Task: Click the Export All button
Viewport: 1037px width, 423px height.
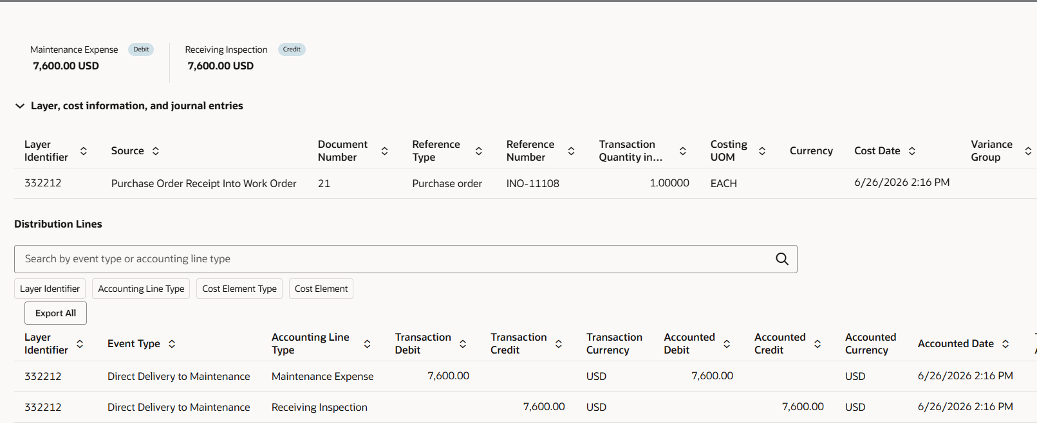Action: tap(55, 313)
